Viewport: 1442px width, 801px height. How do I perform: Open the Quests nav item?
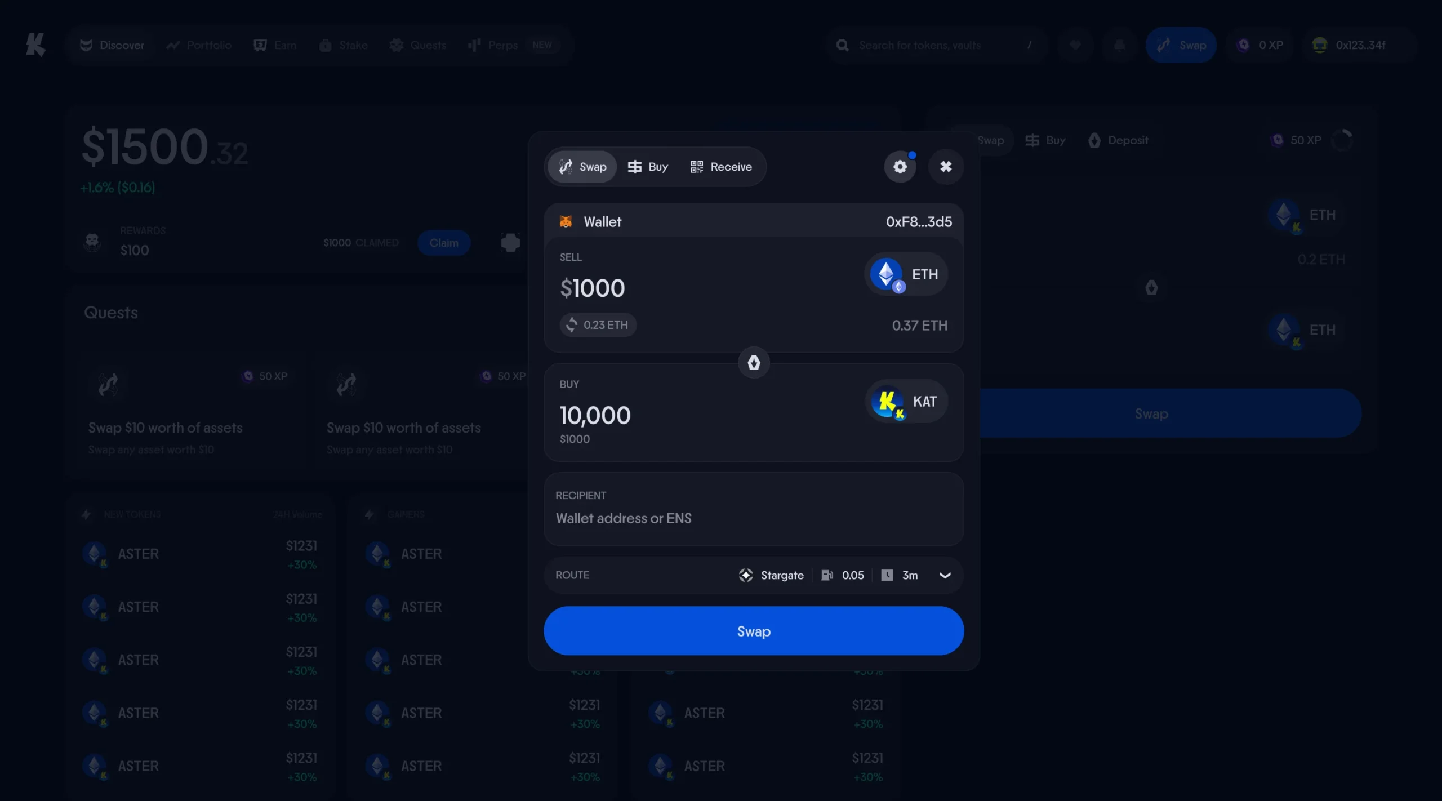pos(418,45)
